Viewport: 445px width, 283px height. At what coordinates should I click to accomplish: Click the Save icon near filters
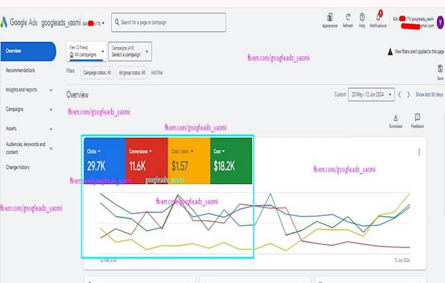coord(440,69)
